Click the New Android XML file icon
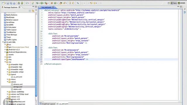Image resolution: width=187 pixels, height=105 pixels. click(32, 3)
